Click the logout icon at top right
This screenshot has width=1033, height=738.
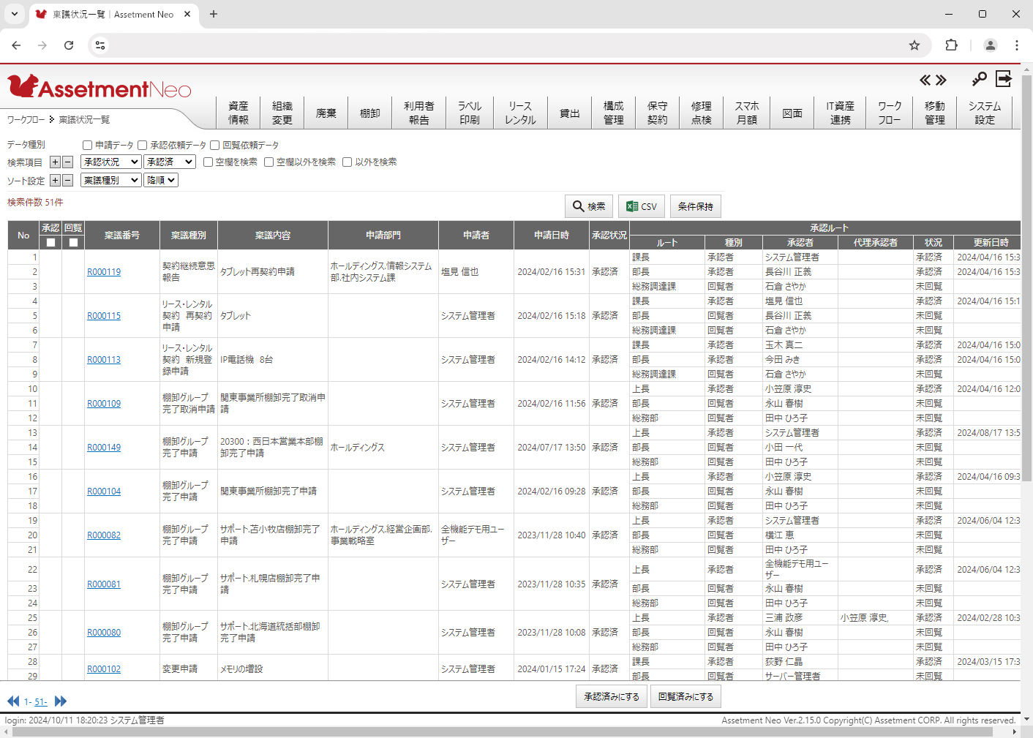coord(1003,79)
